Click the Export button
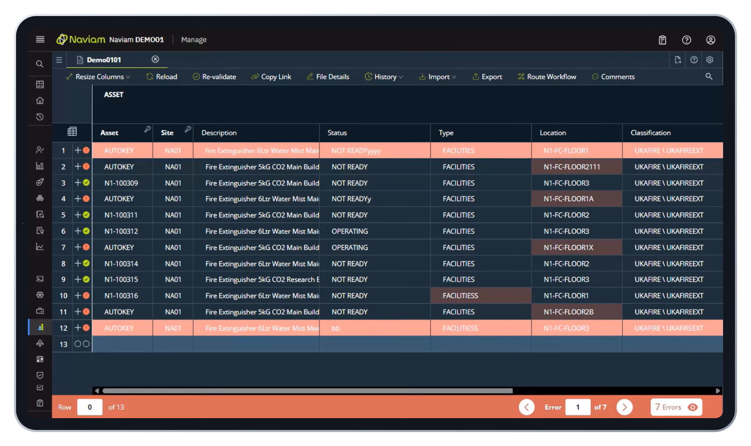Viewport: 751px width, 446px height. (x=487, y=77)
